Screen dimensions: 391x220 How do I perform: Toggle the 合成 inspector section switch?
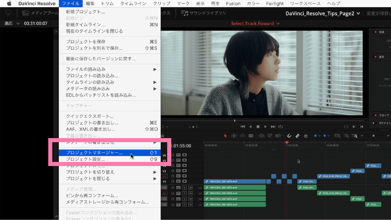click(375, 32)
